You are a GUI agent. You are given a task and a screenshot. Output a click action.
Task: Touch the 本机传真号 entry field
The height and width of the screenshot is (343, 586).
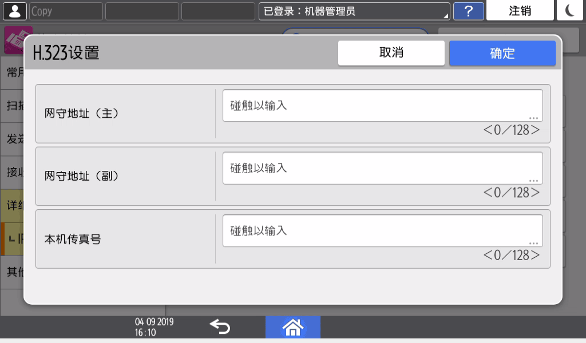point(382,229)
